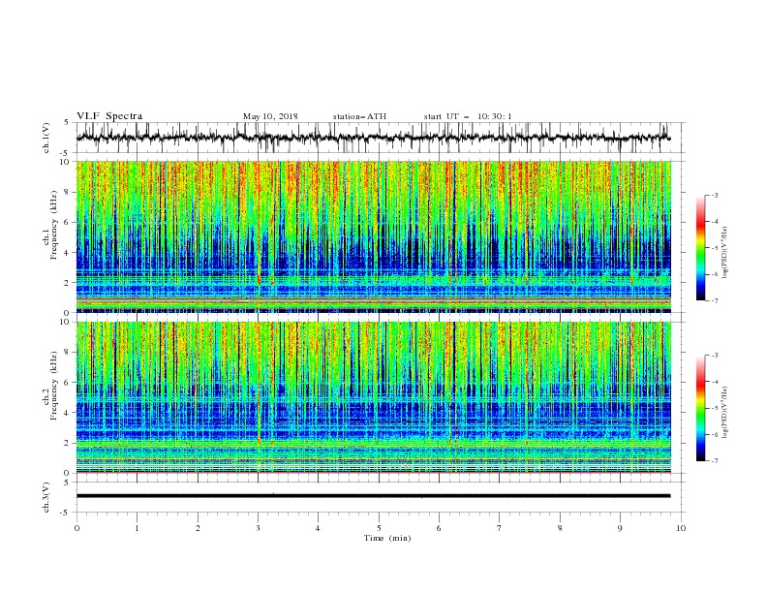
Task: Click the ch.2 PSD color scale bar
Action: 700,408
